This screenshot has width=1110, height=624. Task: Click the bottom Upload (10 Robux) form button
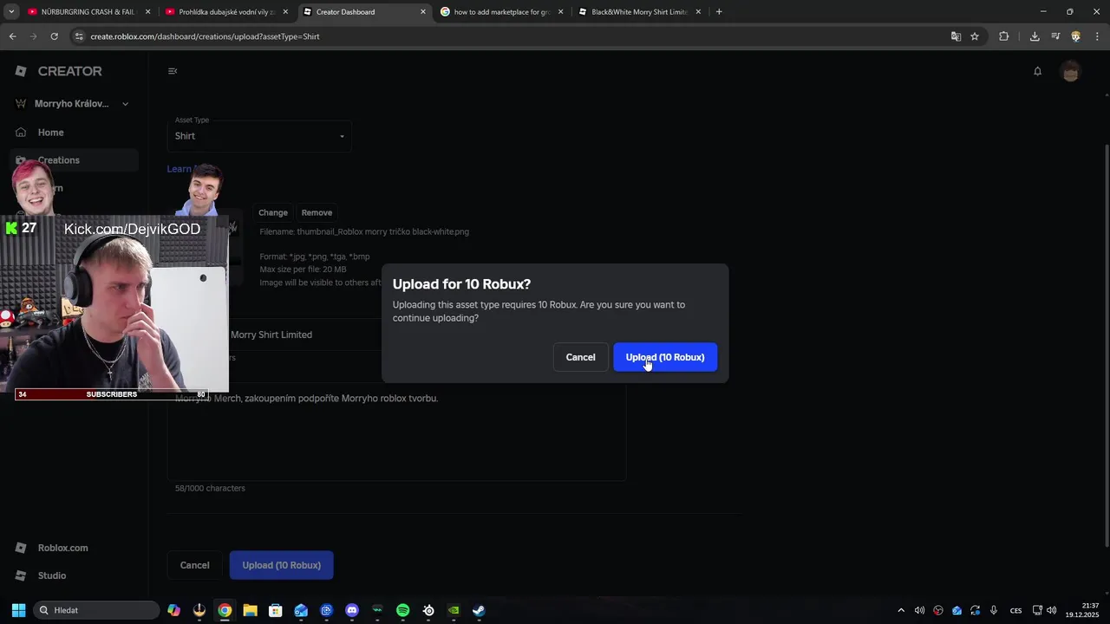point(281,565)
